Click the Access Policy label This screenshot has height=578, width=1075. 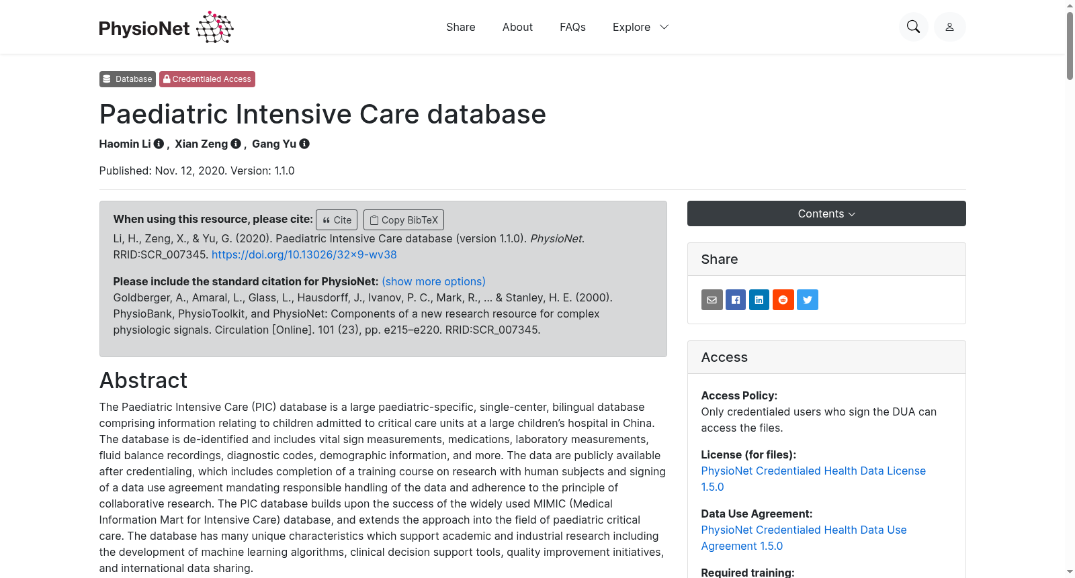click(739, 395)
